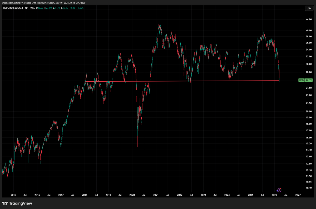Click the change value −0.43 (−1.62%)
This screenshot has height=209, width=316.
point(77,8)
